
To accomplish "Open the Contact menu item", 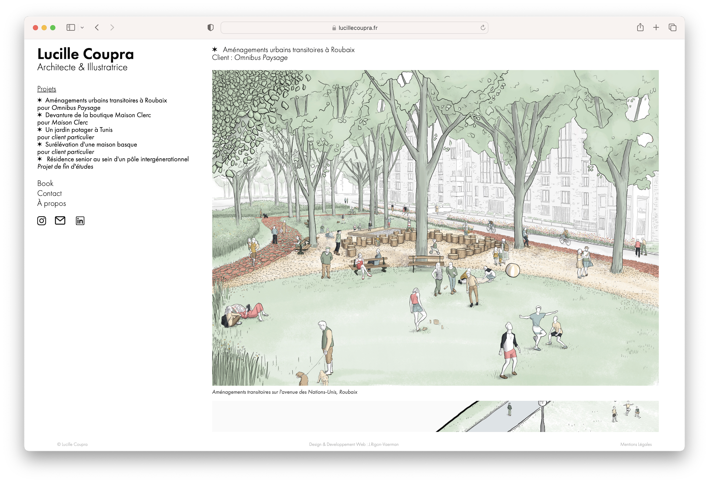I will (49, 193).
